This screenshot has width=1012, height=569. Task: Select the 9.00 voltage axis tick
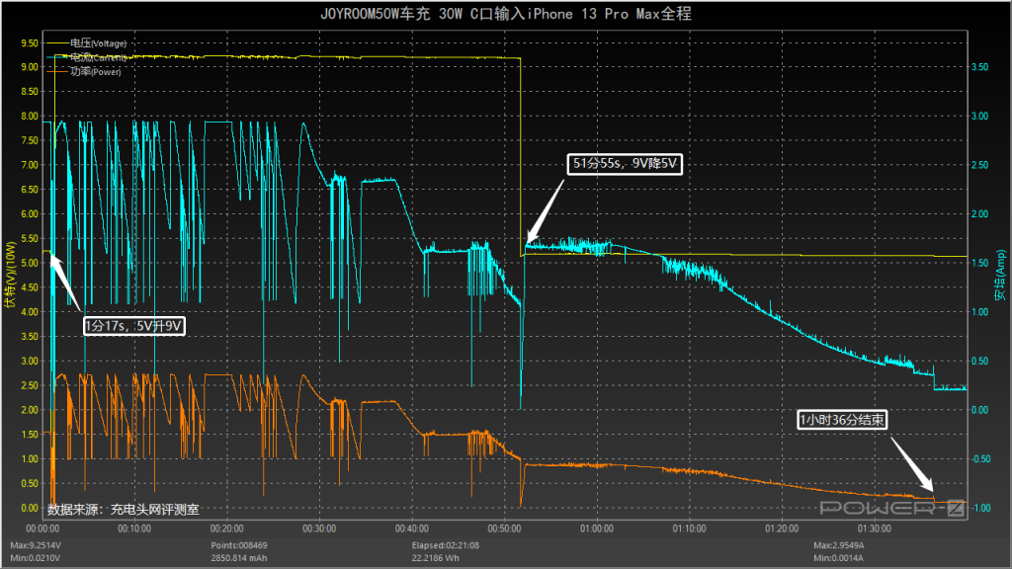click(x=30, y=67)
